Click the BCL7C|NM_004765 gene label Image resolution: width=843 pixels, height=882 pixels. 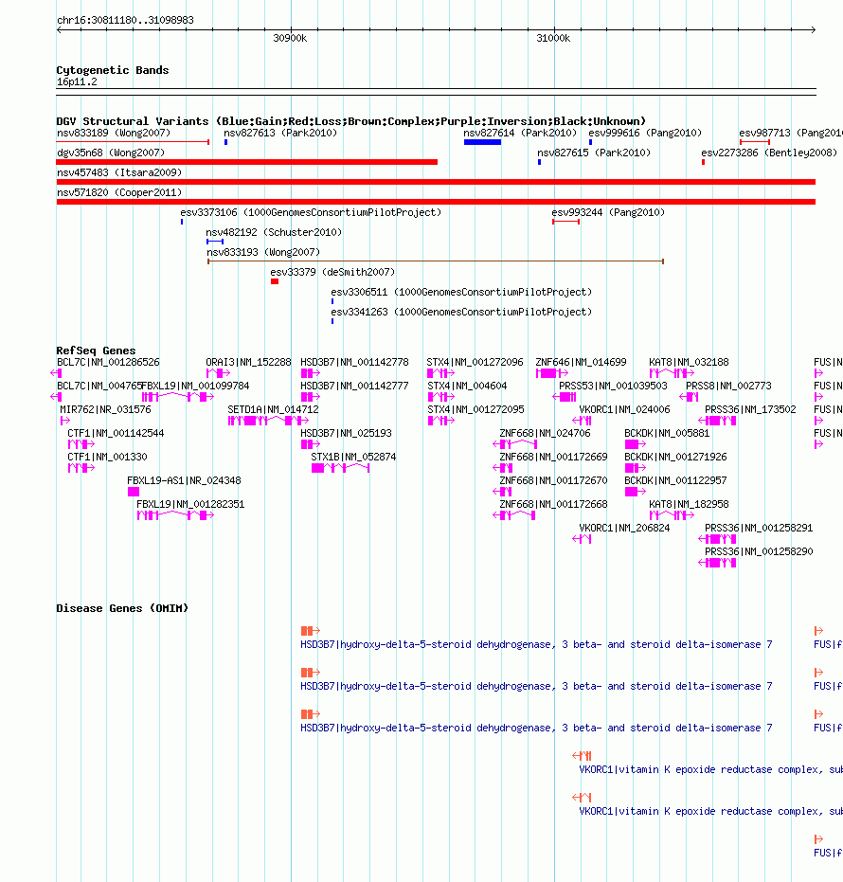click(99, 386)
